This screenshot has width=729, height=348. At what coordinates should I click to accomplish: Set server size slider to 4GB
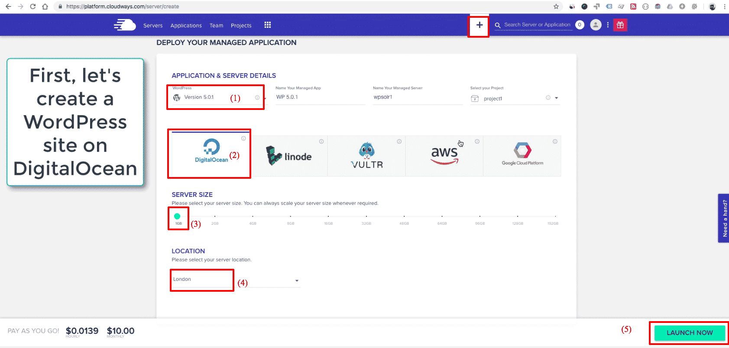click(x=253, y=216)
